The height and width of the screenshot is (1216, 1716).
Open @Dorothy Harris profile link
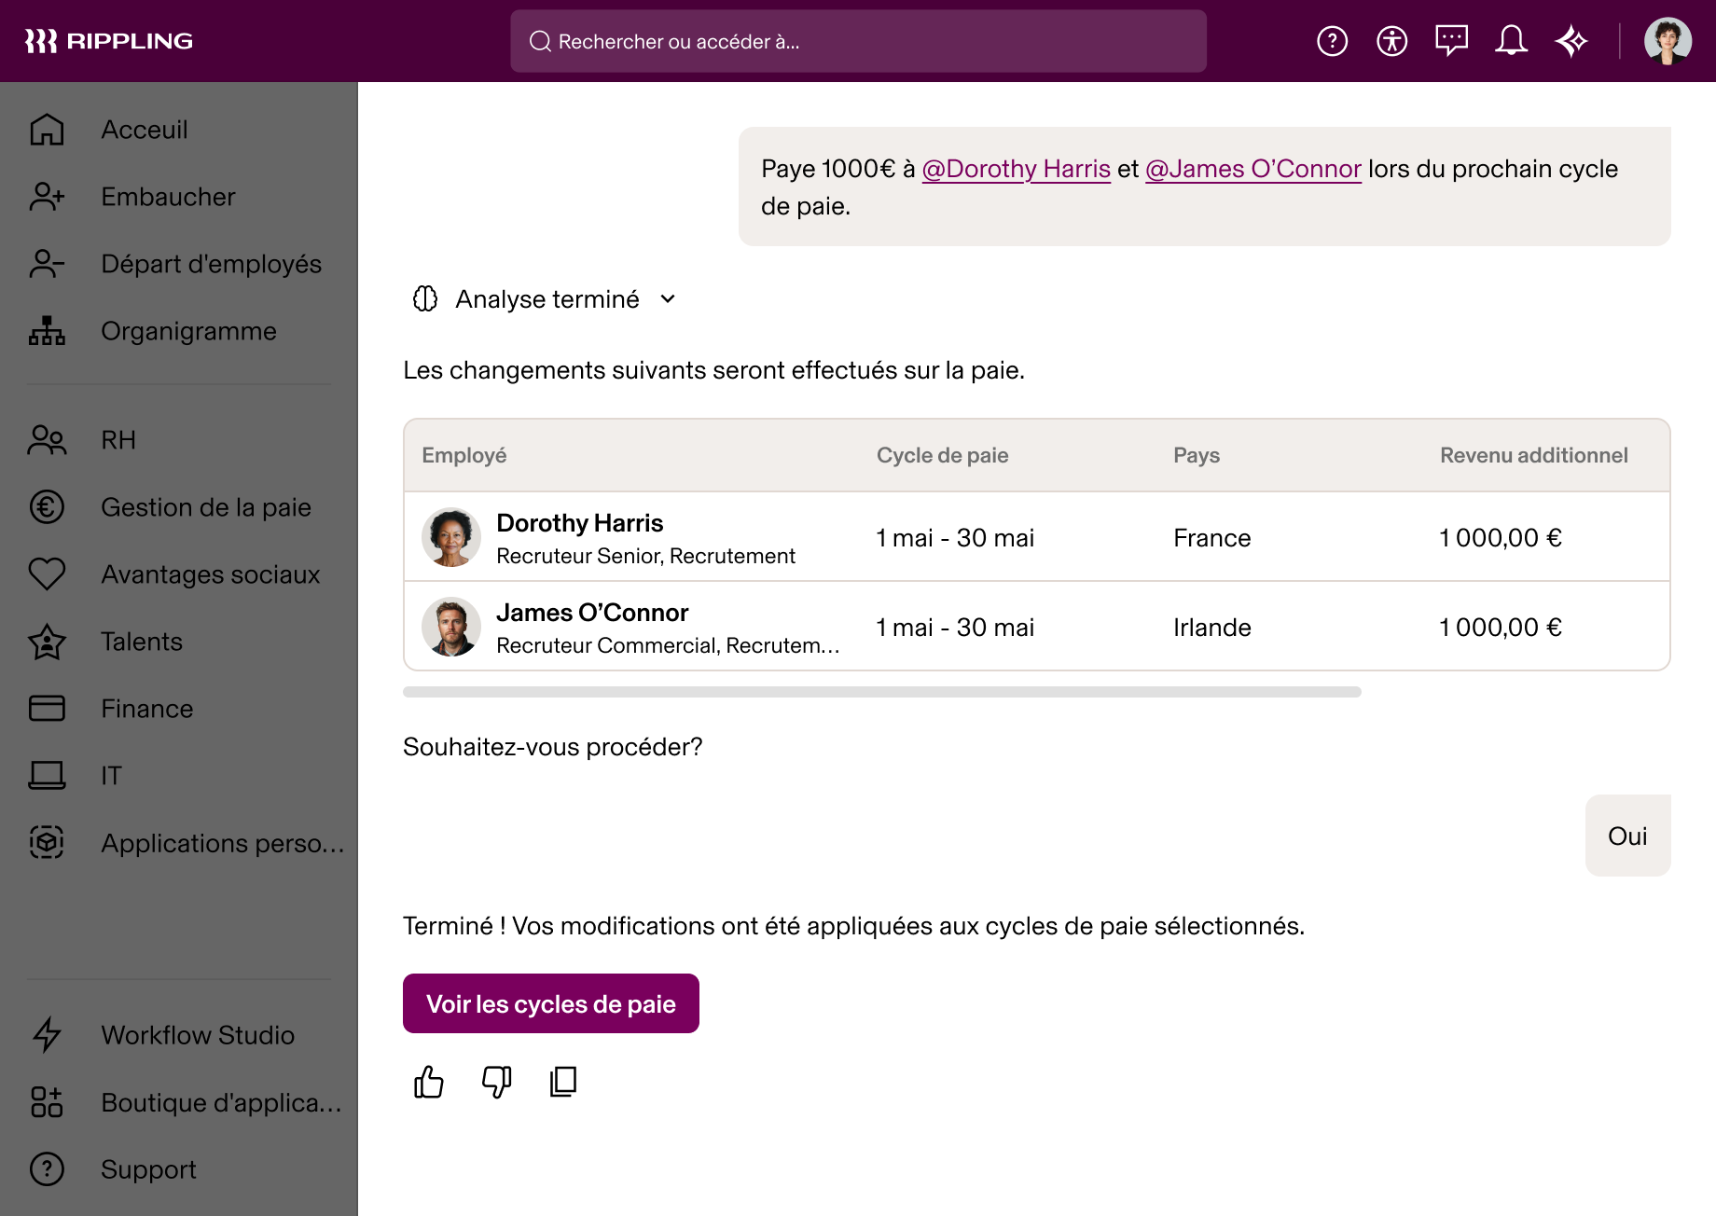tap(1017, 169)
